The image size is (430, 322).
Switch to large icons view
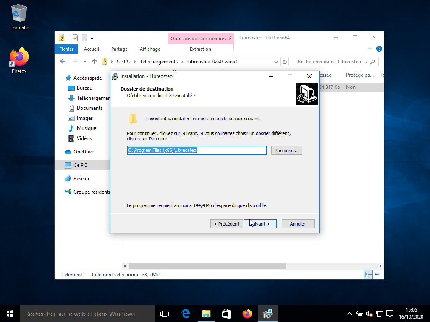[x=378, y=274]
